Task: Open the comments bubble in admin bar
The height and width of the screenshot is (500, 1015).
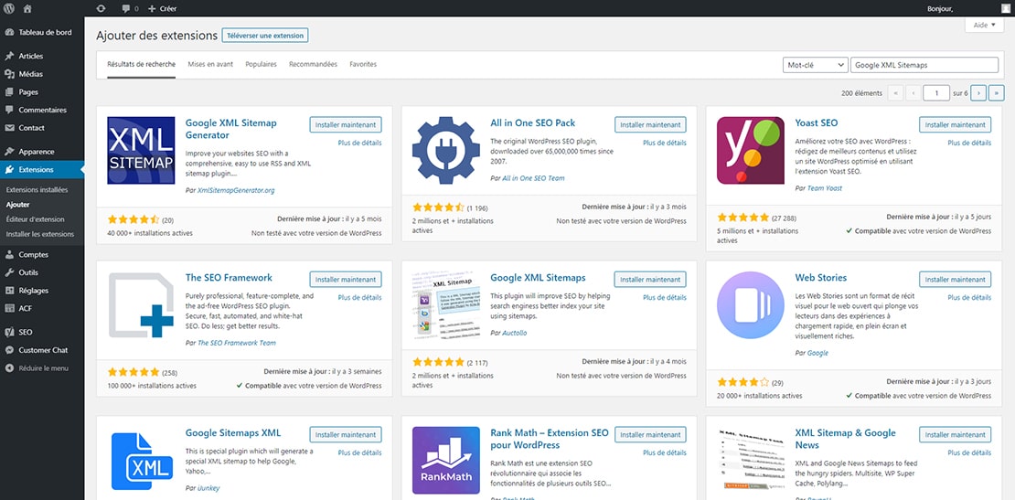Action: 130,8
